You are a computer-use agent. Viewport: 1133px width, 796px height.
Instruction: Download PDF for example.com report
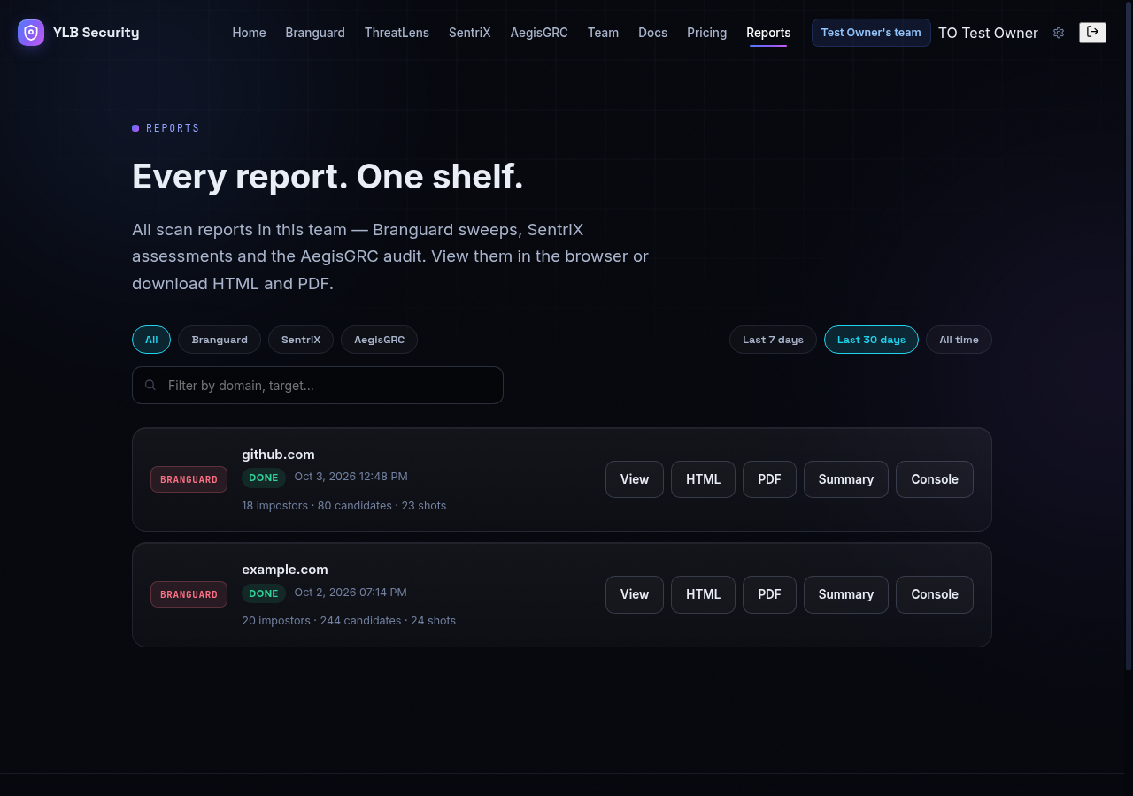coord(769,594)
